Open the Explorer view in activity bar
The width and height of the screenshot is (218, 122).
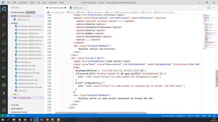coord(4,9)
